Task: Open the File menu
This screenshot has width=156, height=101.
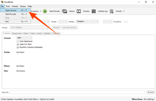Action: tap(2, 6)
